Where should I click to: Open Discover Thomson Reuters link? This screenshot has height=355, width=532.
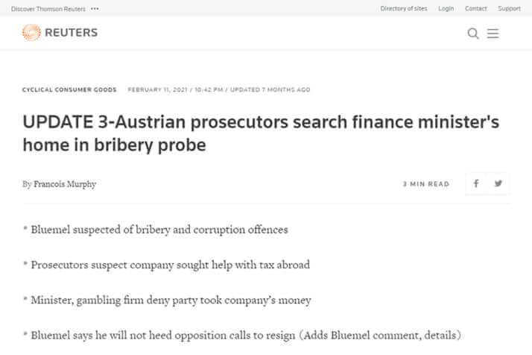tap(48, 9)
